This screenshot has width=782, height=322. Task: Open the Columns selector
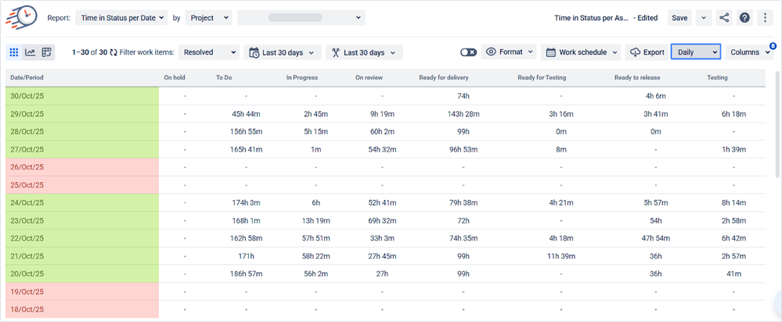pyautogui.click(x=749, y=52)
